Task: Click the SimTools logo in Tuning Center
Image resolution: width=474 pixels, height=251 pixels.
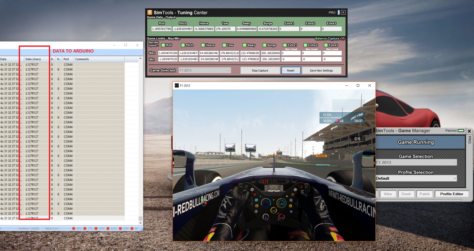Action: coord(150,12)
